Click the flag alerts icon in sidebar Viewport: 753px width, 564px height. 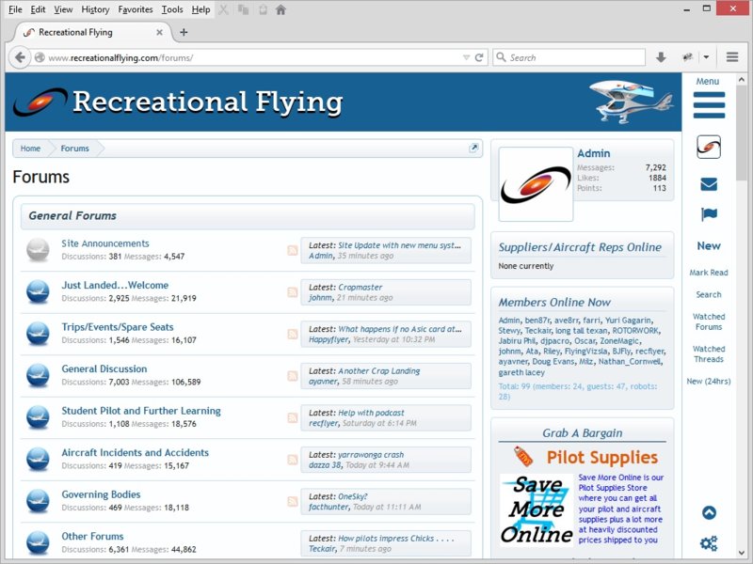709,214
